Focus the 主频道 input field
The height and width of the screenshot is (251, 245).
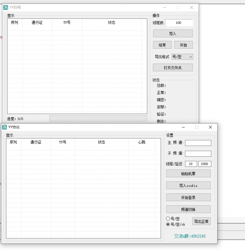pos(198,143)
